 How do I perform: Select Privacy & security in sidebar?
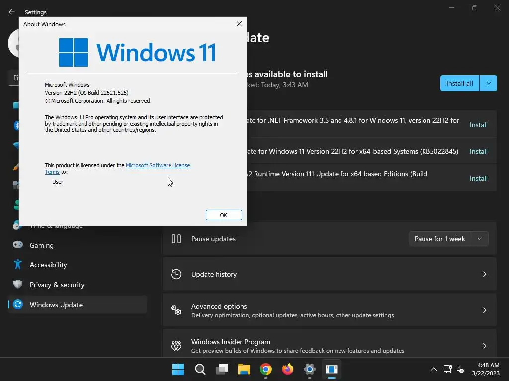77,285
